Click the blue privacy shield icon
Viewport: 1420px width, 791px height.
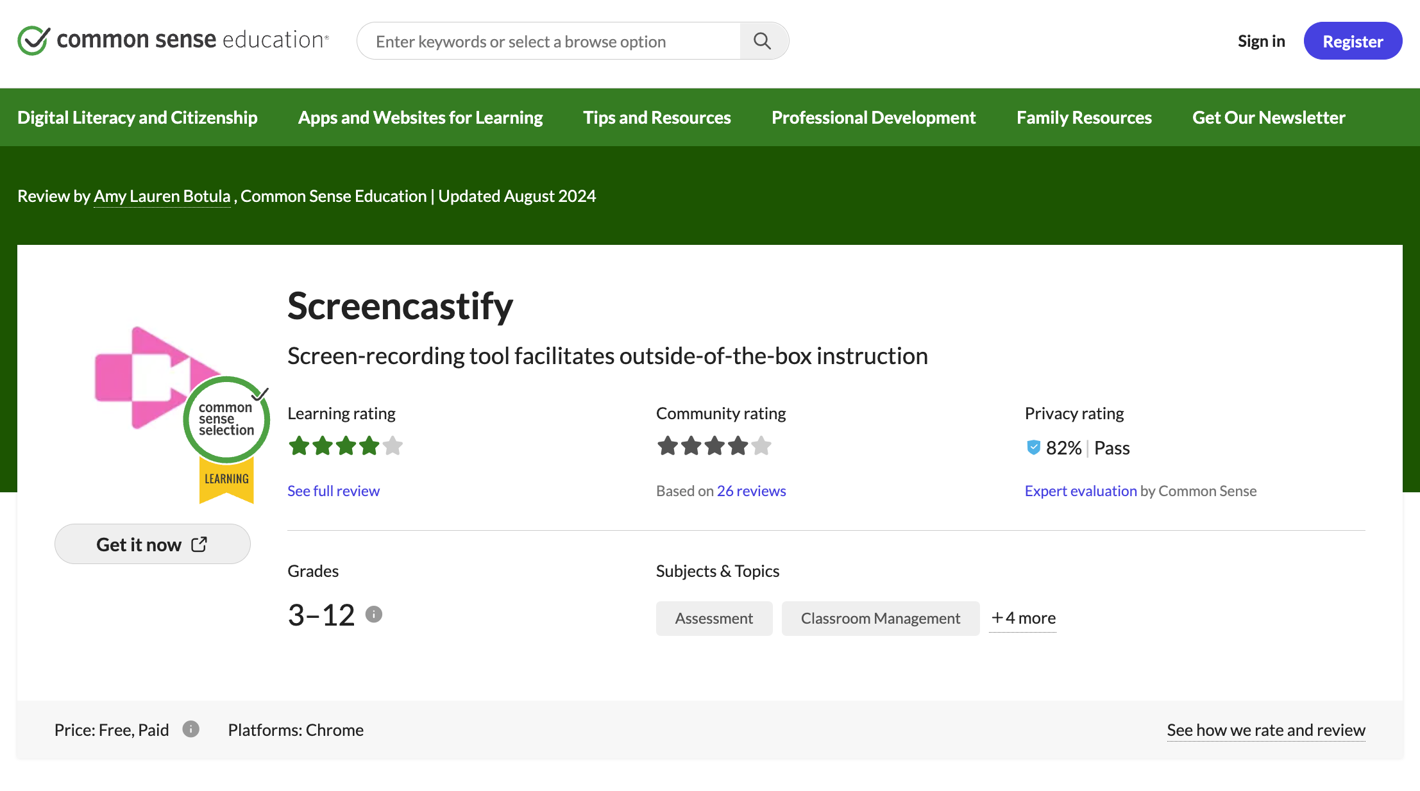pos(1033,447)
